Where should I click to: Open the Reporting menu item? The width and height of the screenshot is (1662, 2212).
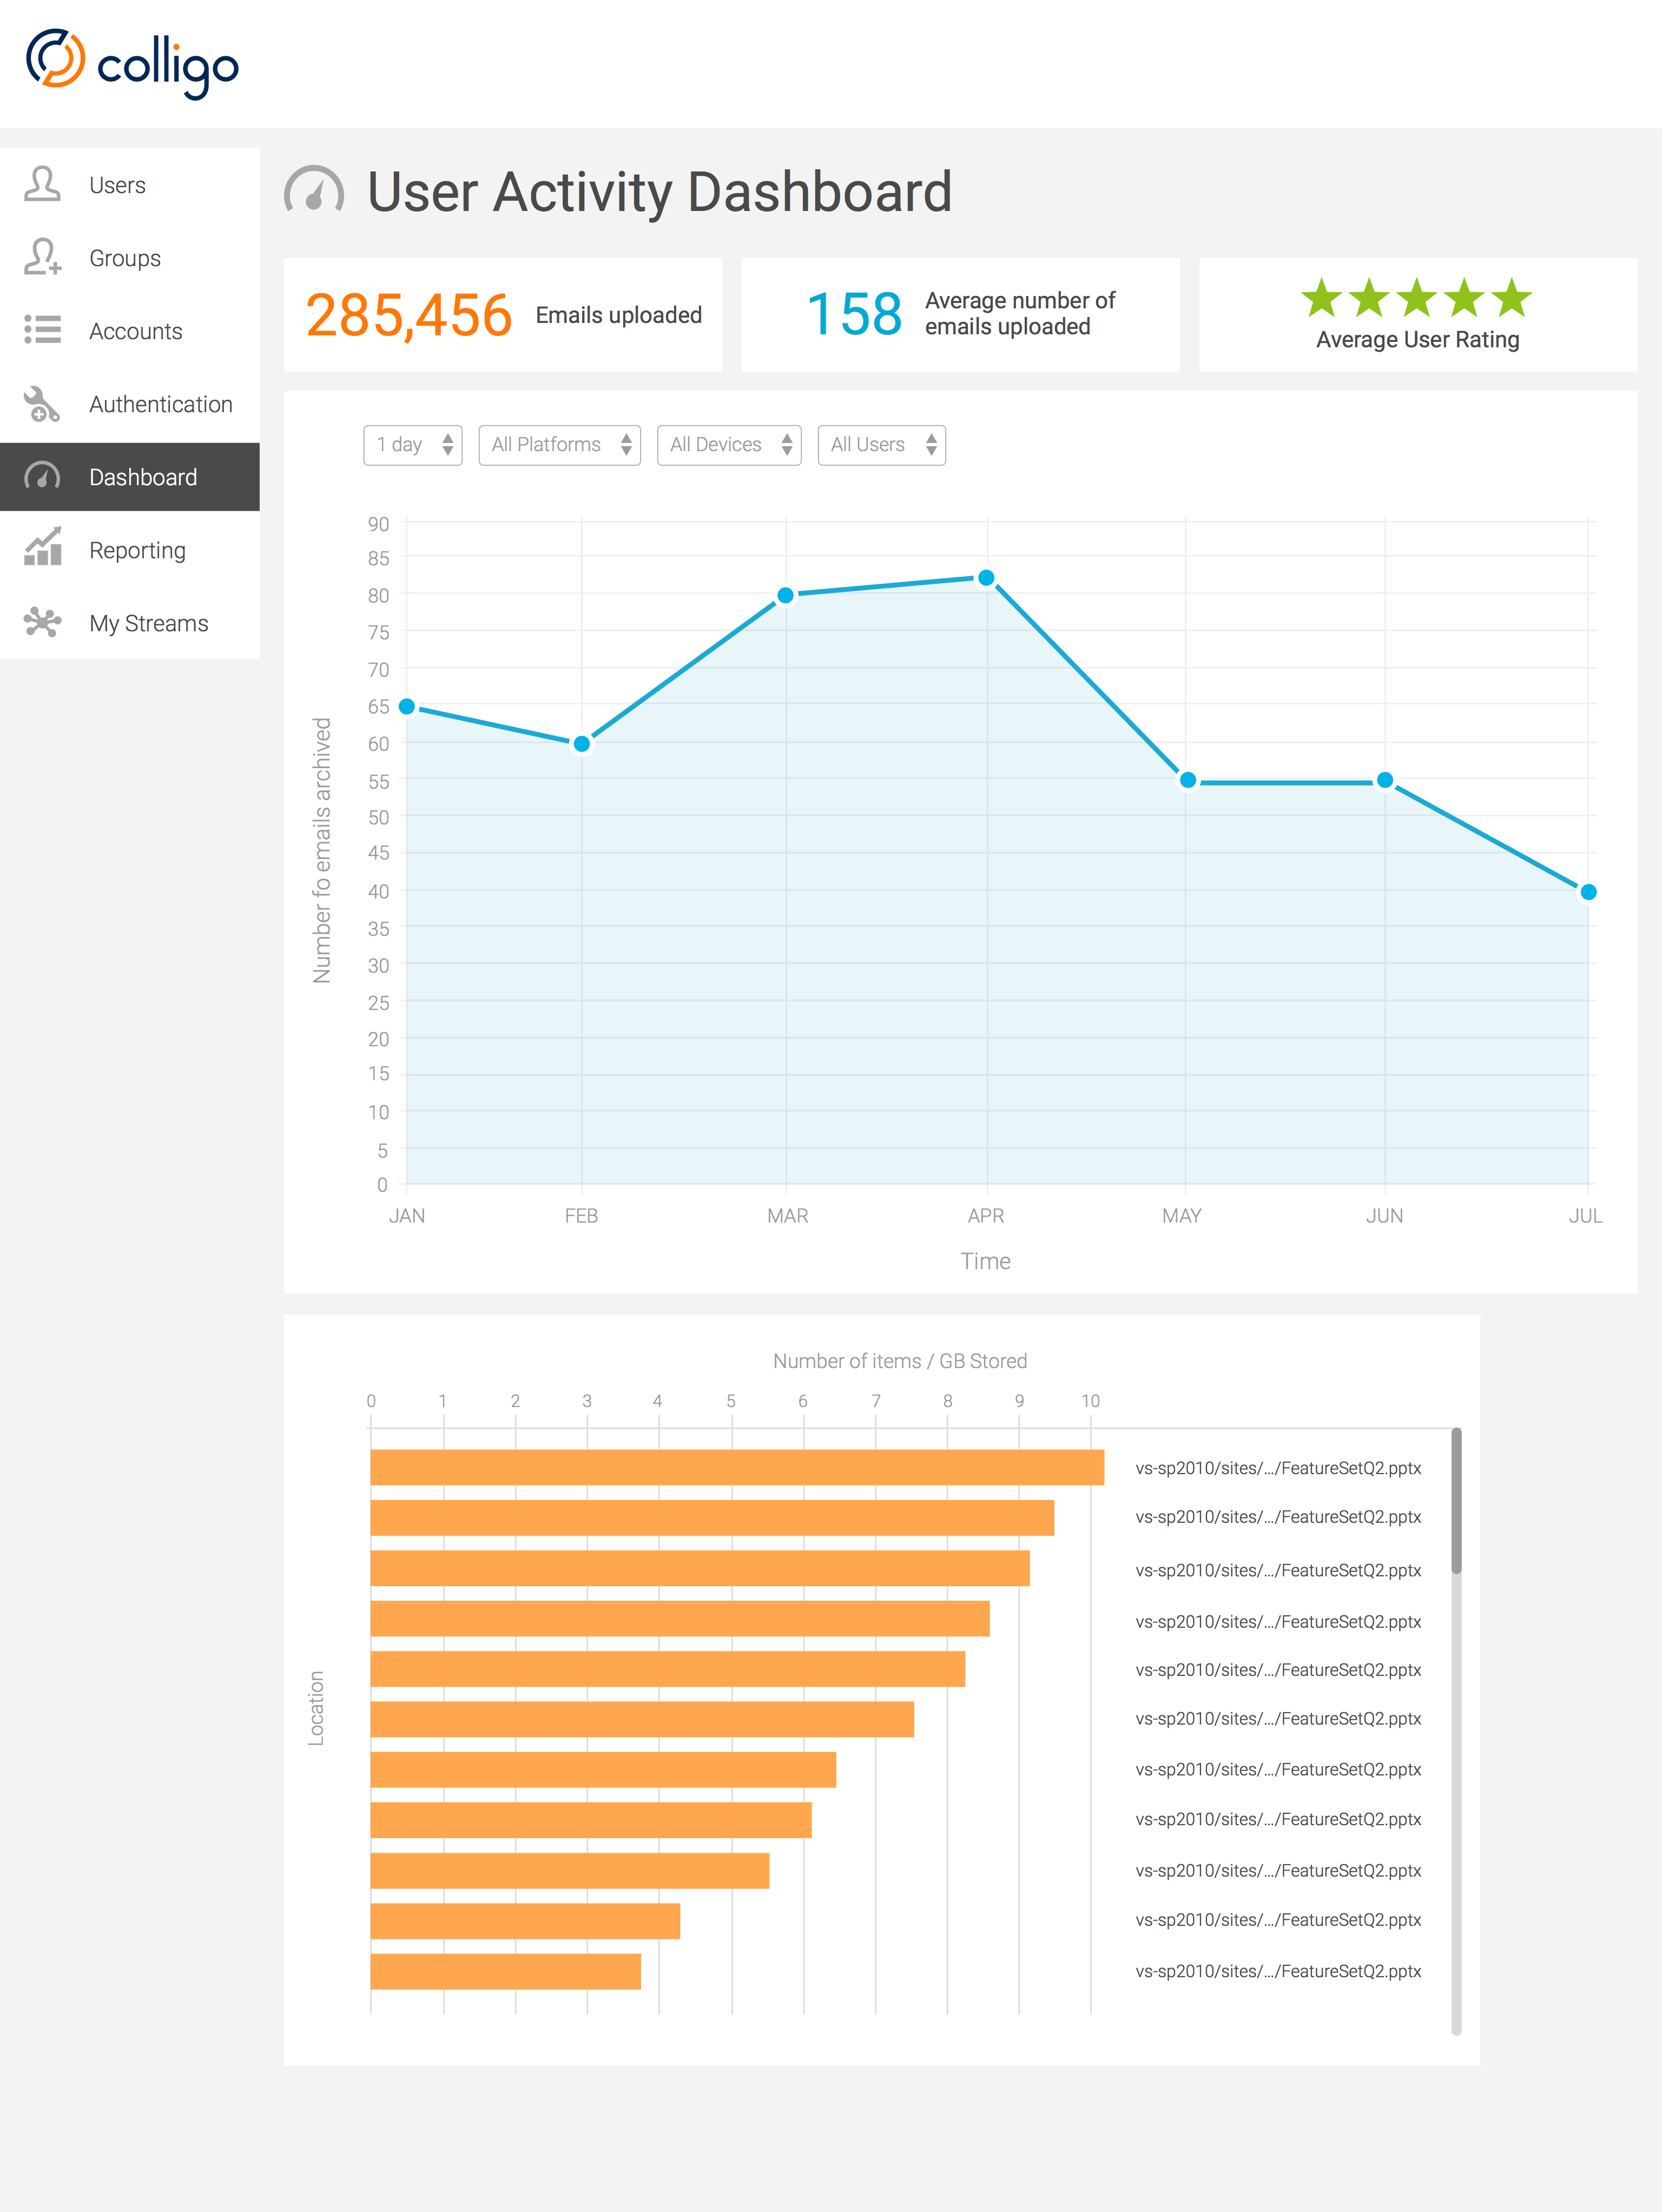pyautogui.click(x=137, y=550)
